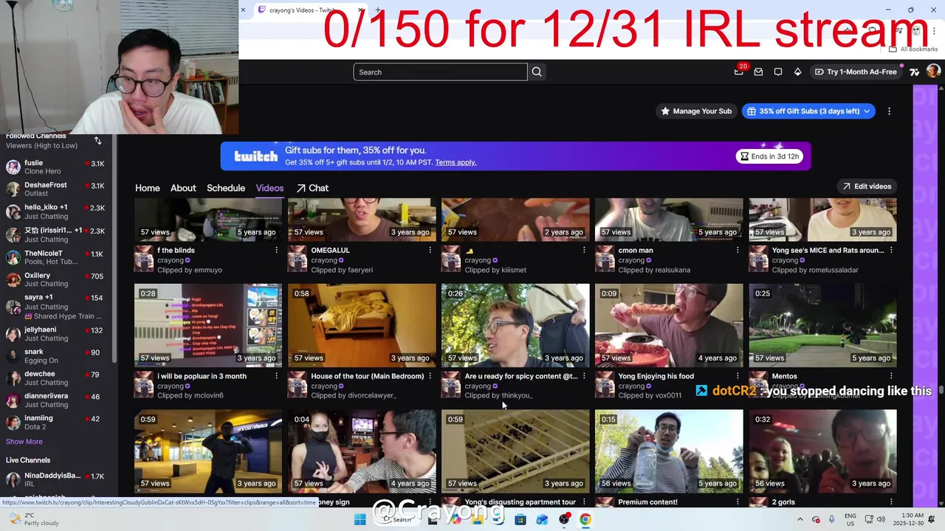Viewport: 945px width, 531px height.
Task: Switch to the Home tab
Action: (x=148, y=188)
